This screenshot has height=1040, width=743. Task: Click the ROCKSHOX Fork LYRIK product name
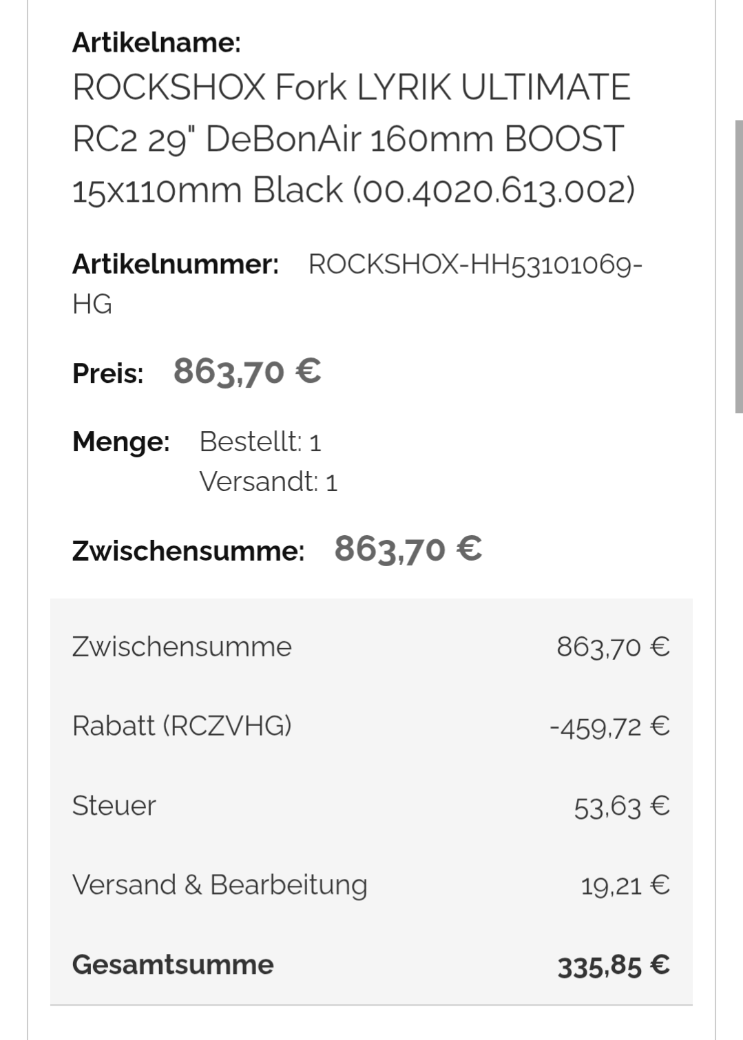pos(352,138)
